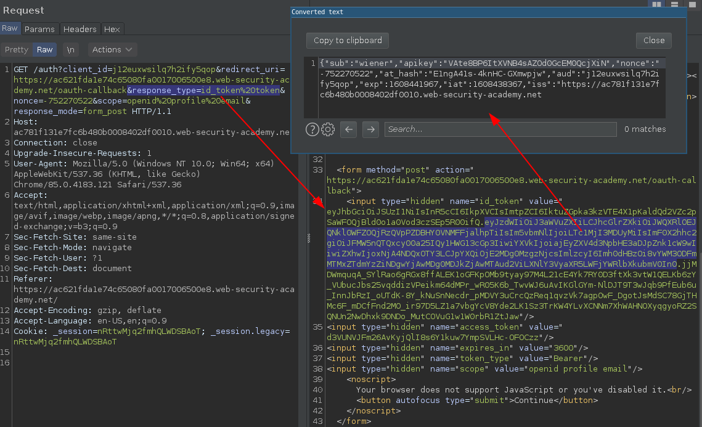This screenshot has width=702, height=427.
Task: Click the "Accept-Encoding: gzip, deflate" header
Action: coord(88,310)
